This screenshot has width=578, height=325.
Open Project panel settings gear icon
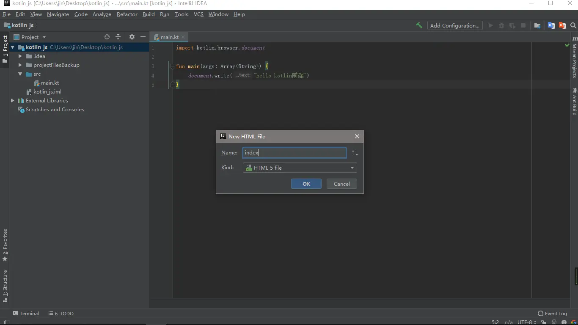click(x=132, y=37)
